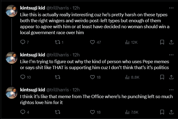Open kintsugi kid profile from first tweet
The height and width of the screenshot is (119, 178).
(x=33, y=8)
